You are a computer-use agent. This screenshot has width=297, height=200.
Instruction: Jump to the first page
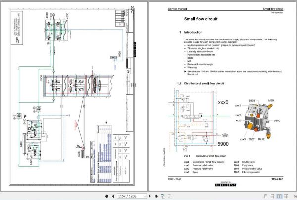[106, 196]
